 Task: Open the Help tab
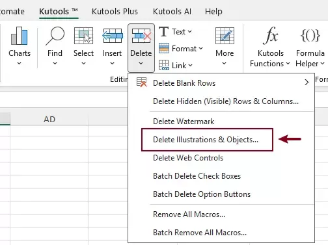[213, 12]
